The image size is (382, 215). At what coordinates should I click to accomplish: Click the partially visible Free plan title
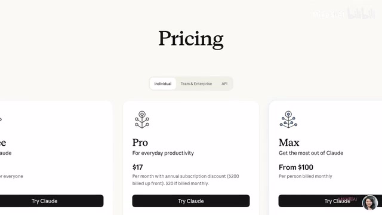(x=3, y=143)
